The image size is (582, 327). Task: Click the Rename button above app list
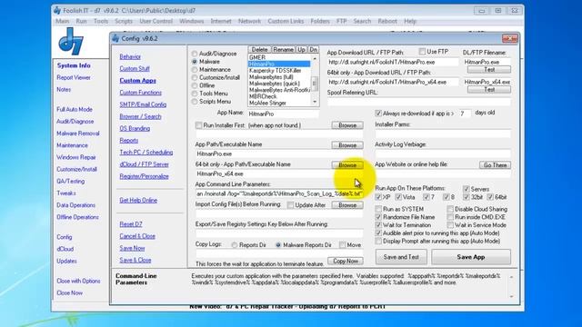tap(283, 49)
